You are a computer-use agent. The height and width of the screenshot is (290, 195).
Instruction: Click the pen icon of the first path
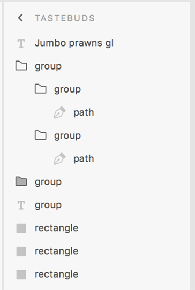pyautogui.click(x=59, y=112)
